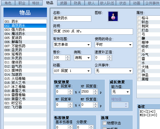This screenshot has height=129, width=160.
Task: Click the potion item icon
Action: coord(113,16)
